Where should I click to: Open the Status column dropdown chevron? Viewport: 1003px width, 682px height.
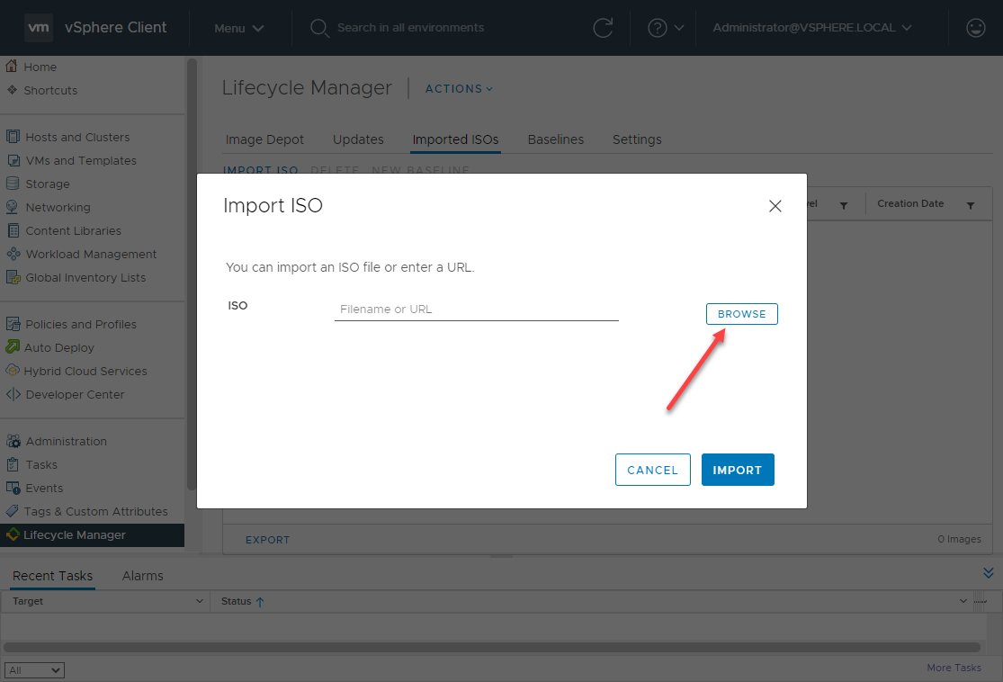963,601
